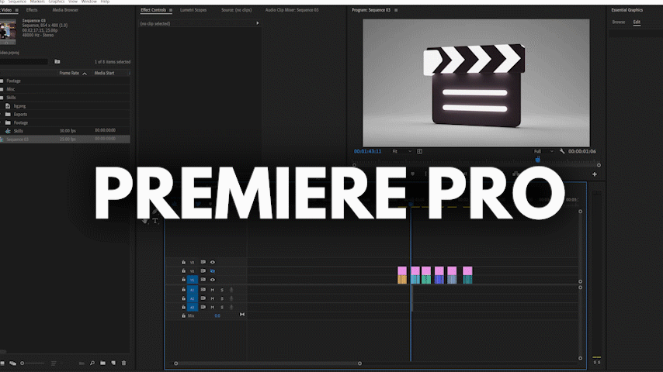The height and width of the screenshot is (372, 663).
Task: Toggle sync lock on A2 track
Action: 203,298
